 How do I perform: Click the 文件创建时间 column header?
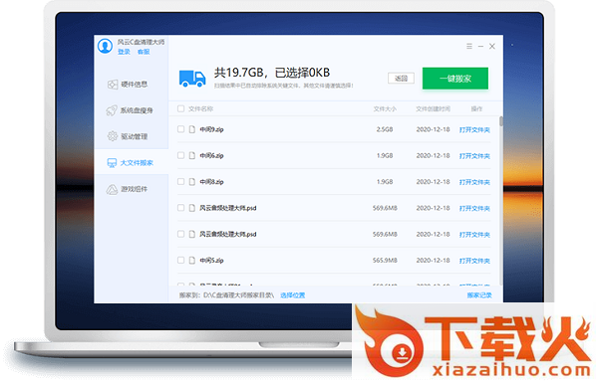click(433, 108)
